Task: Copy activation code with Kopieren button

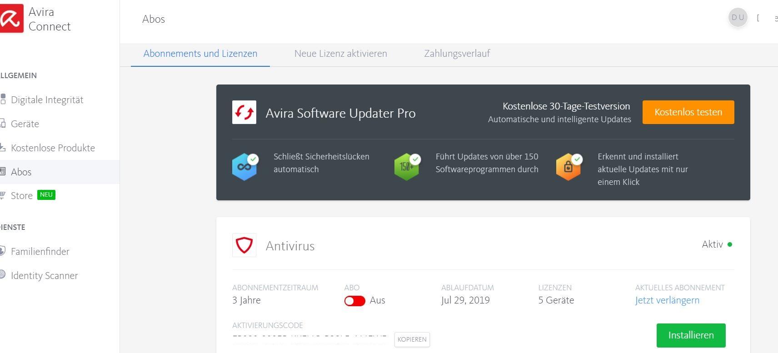Action: click(412, 339)
